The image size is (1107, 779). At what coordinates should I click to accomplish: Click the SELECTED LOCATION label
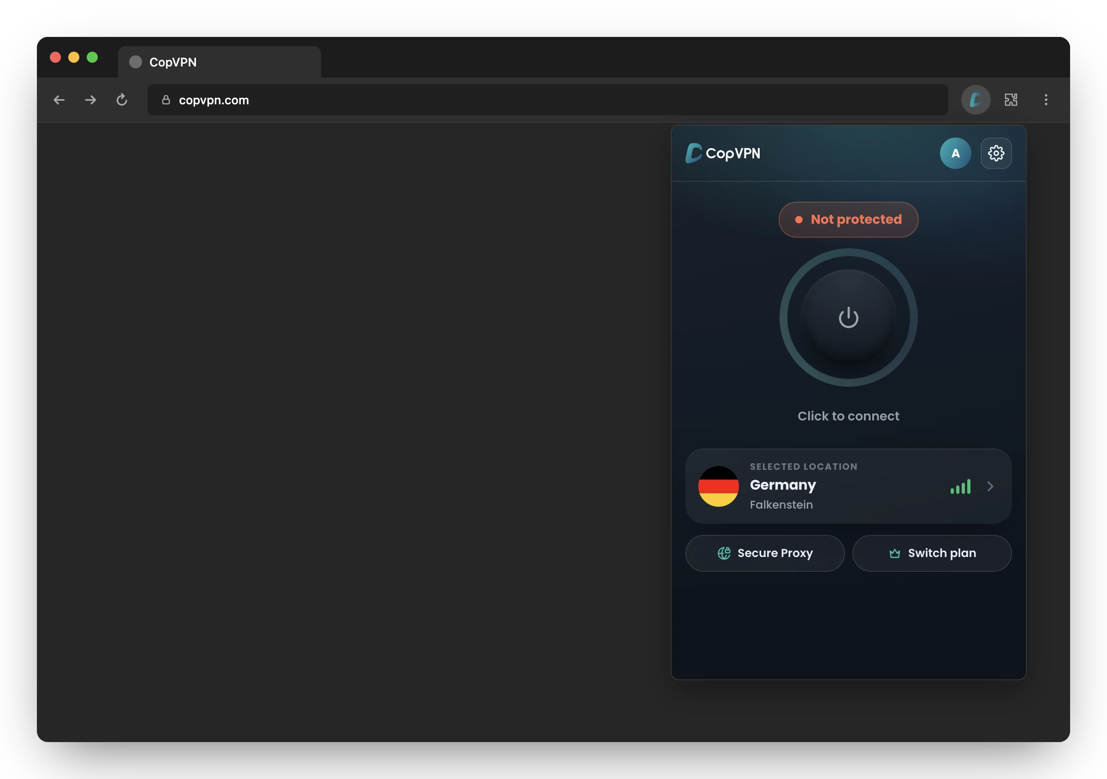(803, 467)
